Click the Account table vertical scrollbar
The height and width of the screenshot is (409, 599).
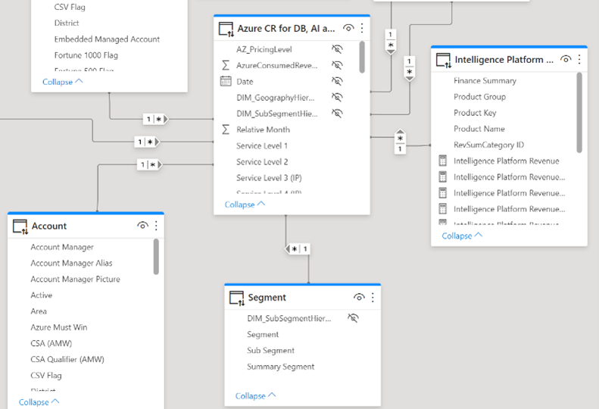[x=156, y=257]
